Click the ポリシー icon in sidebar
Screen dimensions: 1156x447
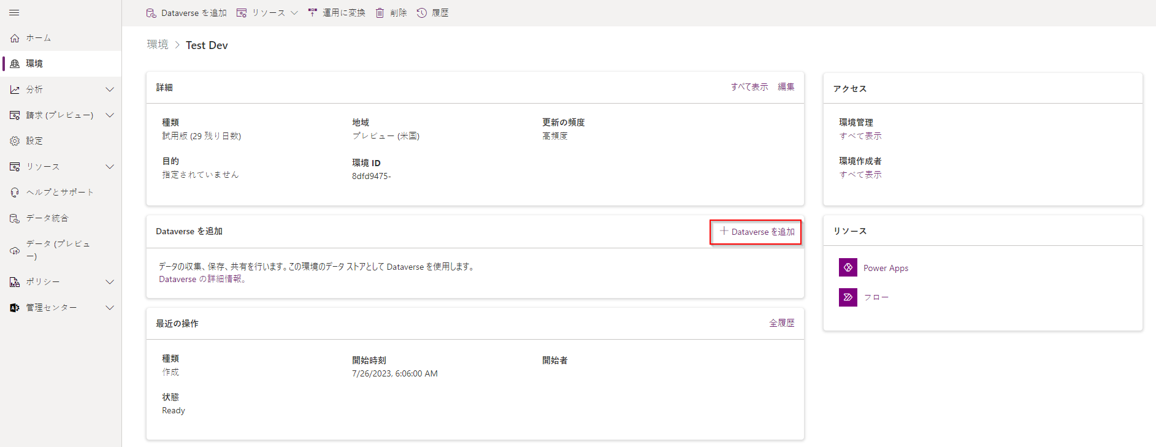(x=15, y=282)
